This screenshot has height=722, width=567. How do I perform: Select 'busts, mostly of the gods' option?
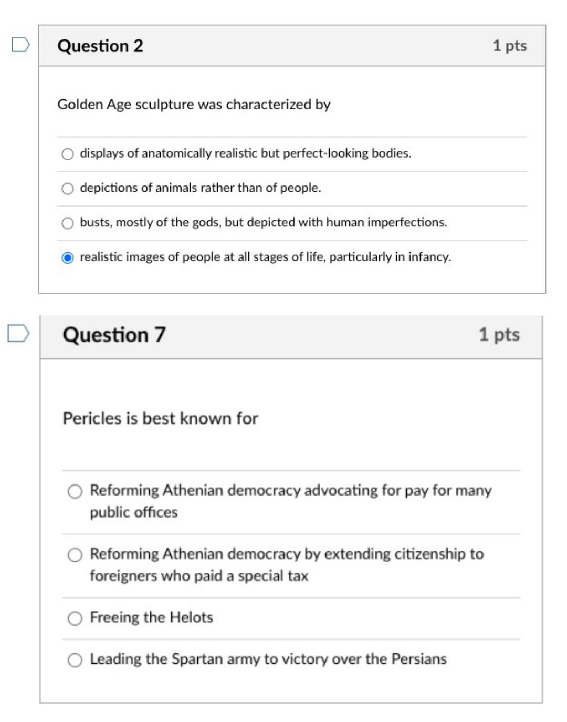pos(68,222)
